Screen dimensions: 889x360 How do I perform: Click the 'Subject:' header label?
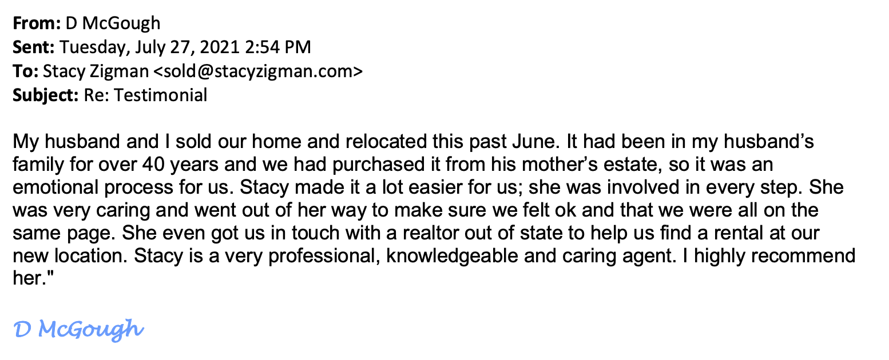click(46, 95)
